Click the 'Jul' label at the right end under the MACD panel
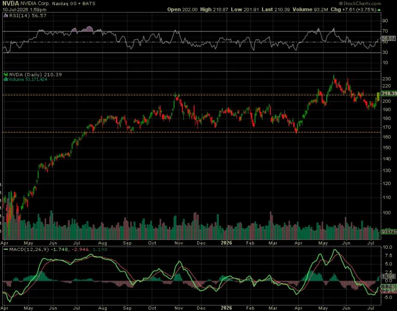Image resolution: width=397 pixels, height=311 pixels. tap(371, 308)
